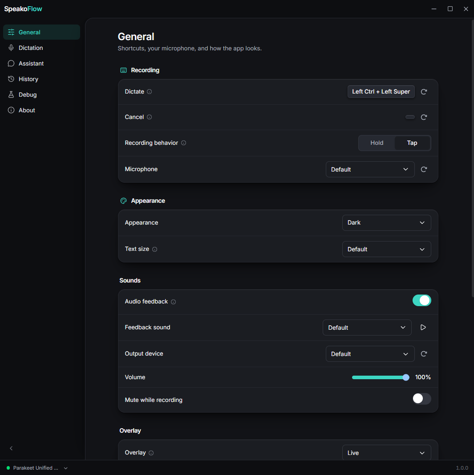Click the green model status dot
The height and width of the screenshot is (475, 474).
pos(8,468)
